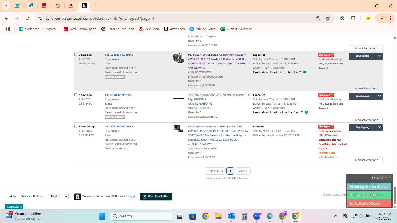The height and width of the screenshot is (223, 397).
Task: Reload the current page
Action: 27,18
